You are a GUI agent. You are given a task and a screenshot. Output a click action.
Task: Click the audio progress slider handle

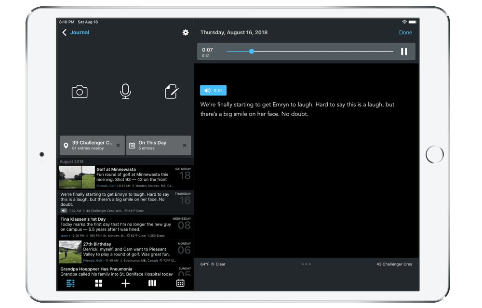[252, 51]
